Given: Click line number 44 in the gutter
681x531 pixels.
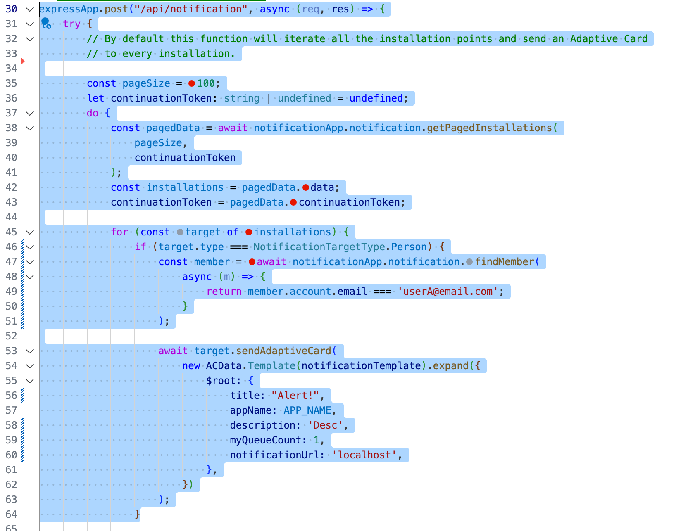Looking at the screenshot, I should (x=12, y=217).
